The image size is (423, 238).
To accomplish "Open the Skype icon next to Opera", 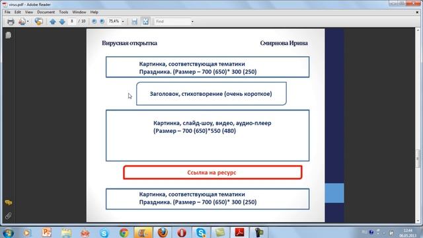I will click(201, 233).
